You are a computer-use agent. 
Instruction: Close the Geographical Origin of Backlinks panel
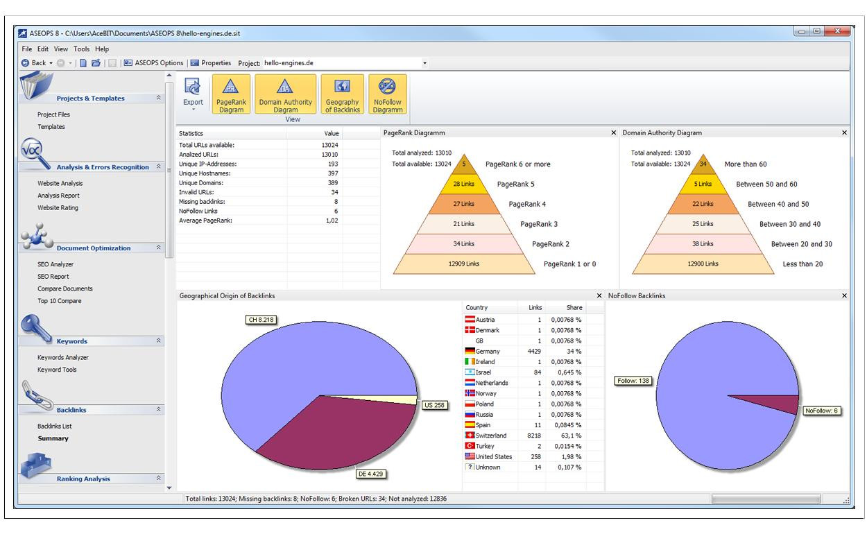pyautogui.click(x=599, y=295)
